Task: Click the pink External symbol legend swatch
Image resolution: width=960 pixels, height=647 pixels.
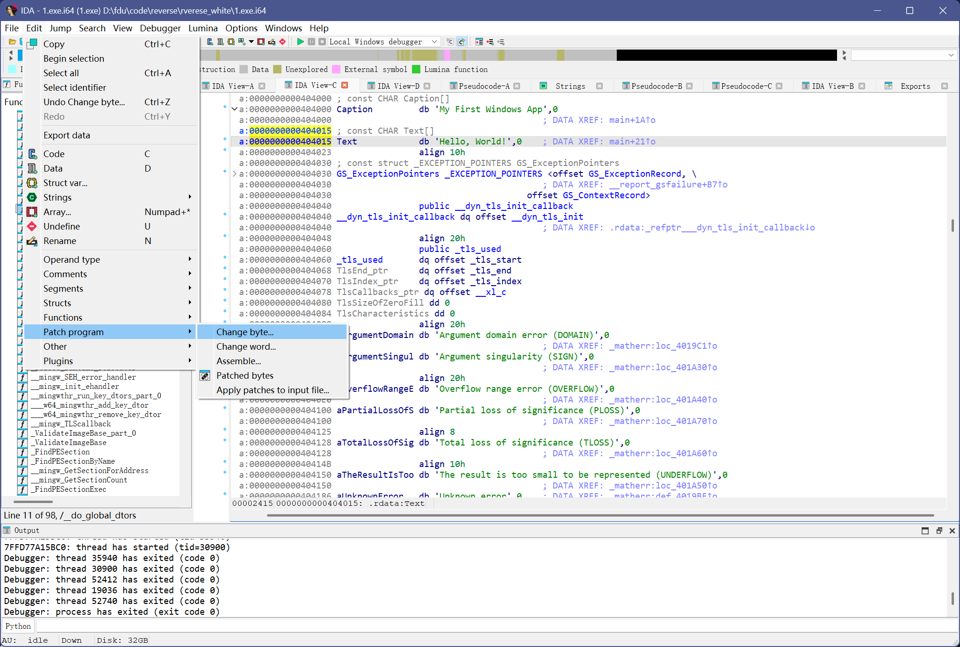Action: click(336, 69)
